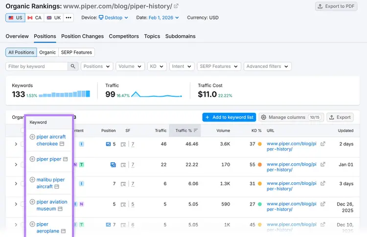Select the US country database
This screenshot has width=367, height=237.
(16, 18)
